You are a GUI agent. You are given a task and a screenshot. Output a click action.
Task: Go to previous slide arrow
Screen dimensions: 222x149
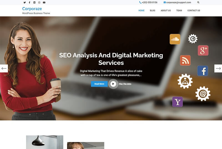point(4,69)
